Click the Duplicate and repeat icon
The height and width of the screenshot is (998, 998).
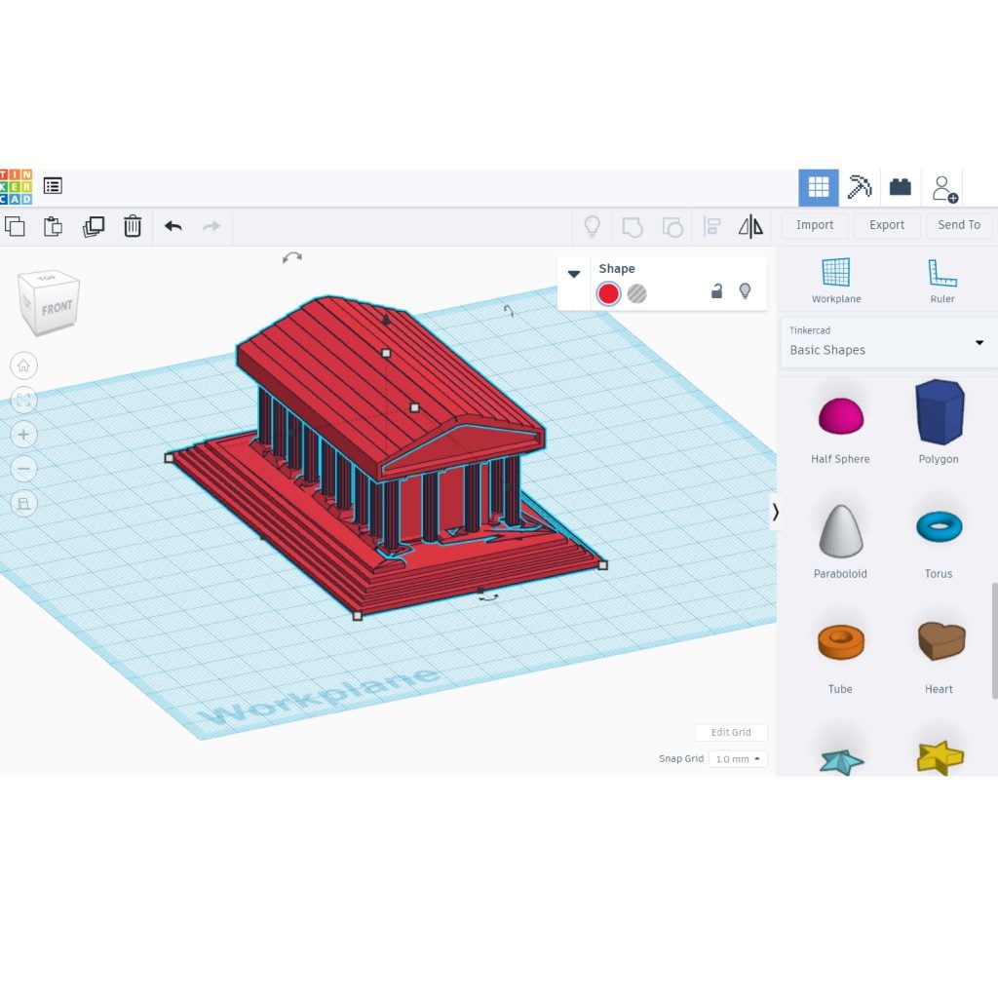pyautogui.click(x=94, y=226)
